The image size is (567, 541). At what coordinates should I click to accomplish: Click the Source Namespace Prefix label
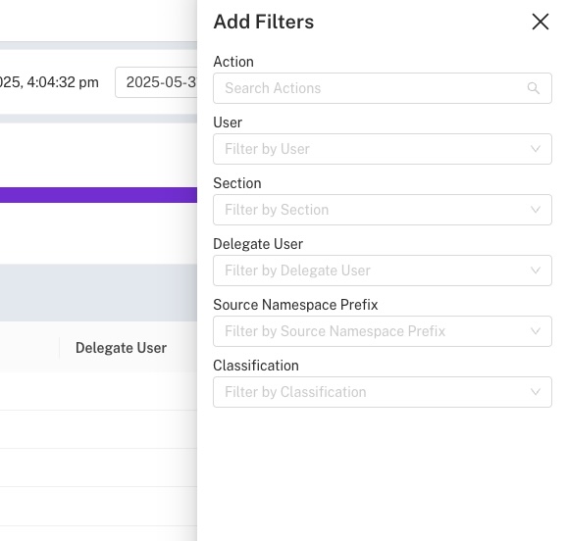point(295,305)
